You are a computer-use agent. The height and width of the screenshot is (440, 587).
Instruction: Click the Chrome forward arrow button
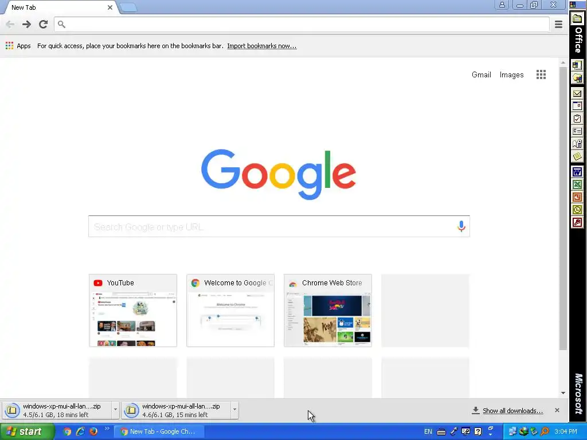tap(26, 24)
